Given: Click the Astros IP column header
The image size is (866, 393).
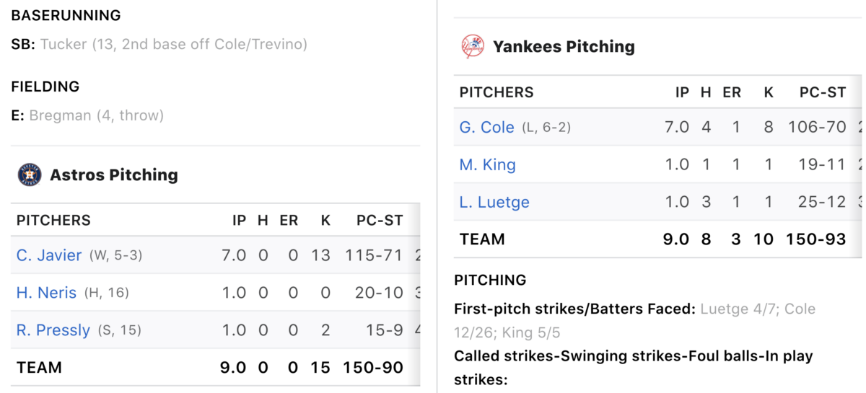Looking at the screenshot, I should [239, 221].
